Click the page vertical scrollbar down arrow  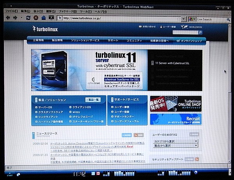(x=229, y=161)
